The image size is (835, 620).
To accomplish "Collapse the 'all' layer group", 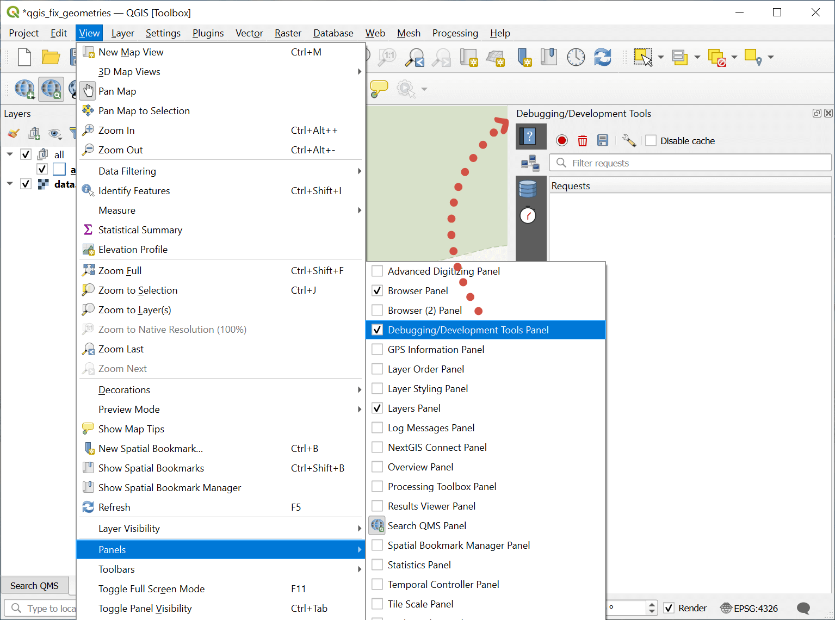I will click(10, 154).
